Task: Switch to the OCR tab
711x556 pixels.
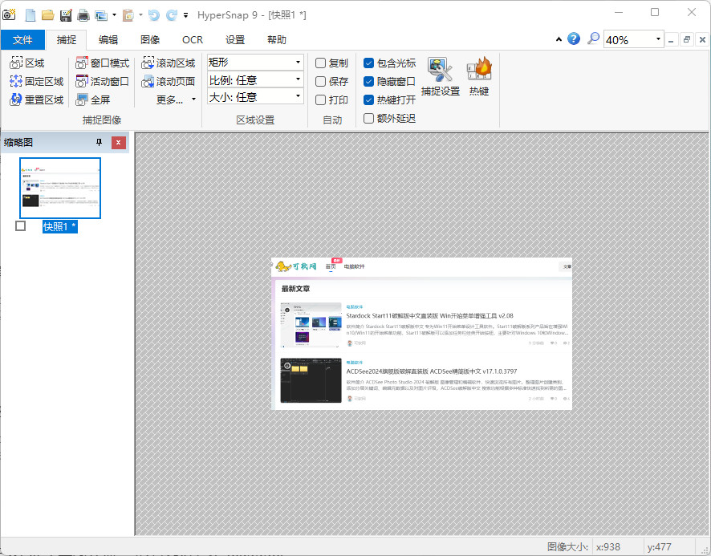Action: coord(193,40)
